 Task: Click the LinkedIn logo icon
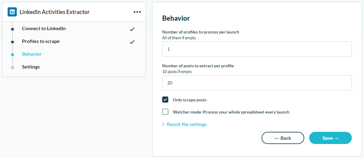[x=12, y=12]
